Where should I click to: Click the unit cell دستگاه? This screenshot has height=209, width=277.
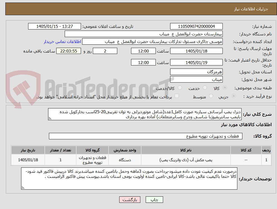[x=125, y=160]
